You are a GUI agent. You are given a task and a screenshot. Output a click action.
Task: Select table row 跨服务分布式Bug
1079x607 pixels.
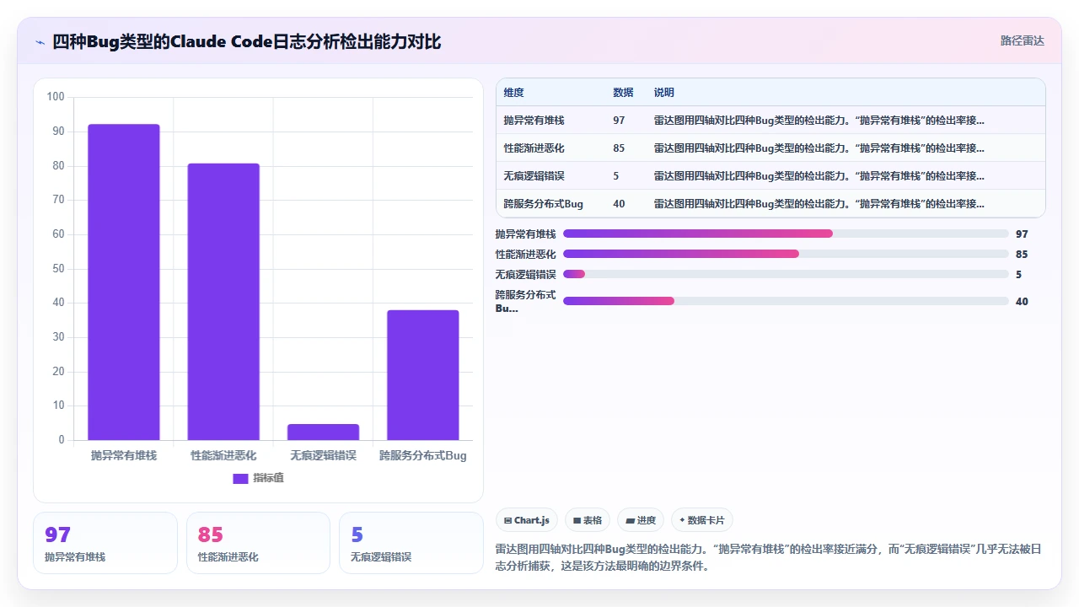[x=770, y=204]
